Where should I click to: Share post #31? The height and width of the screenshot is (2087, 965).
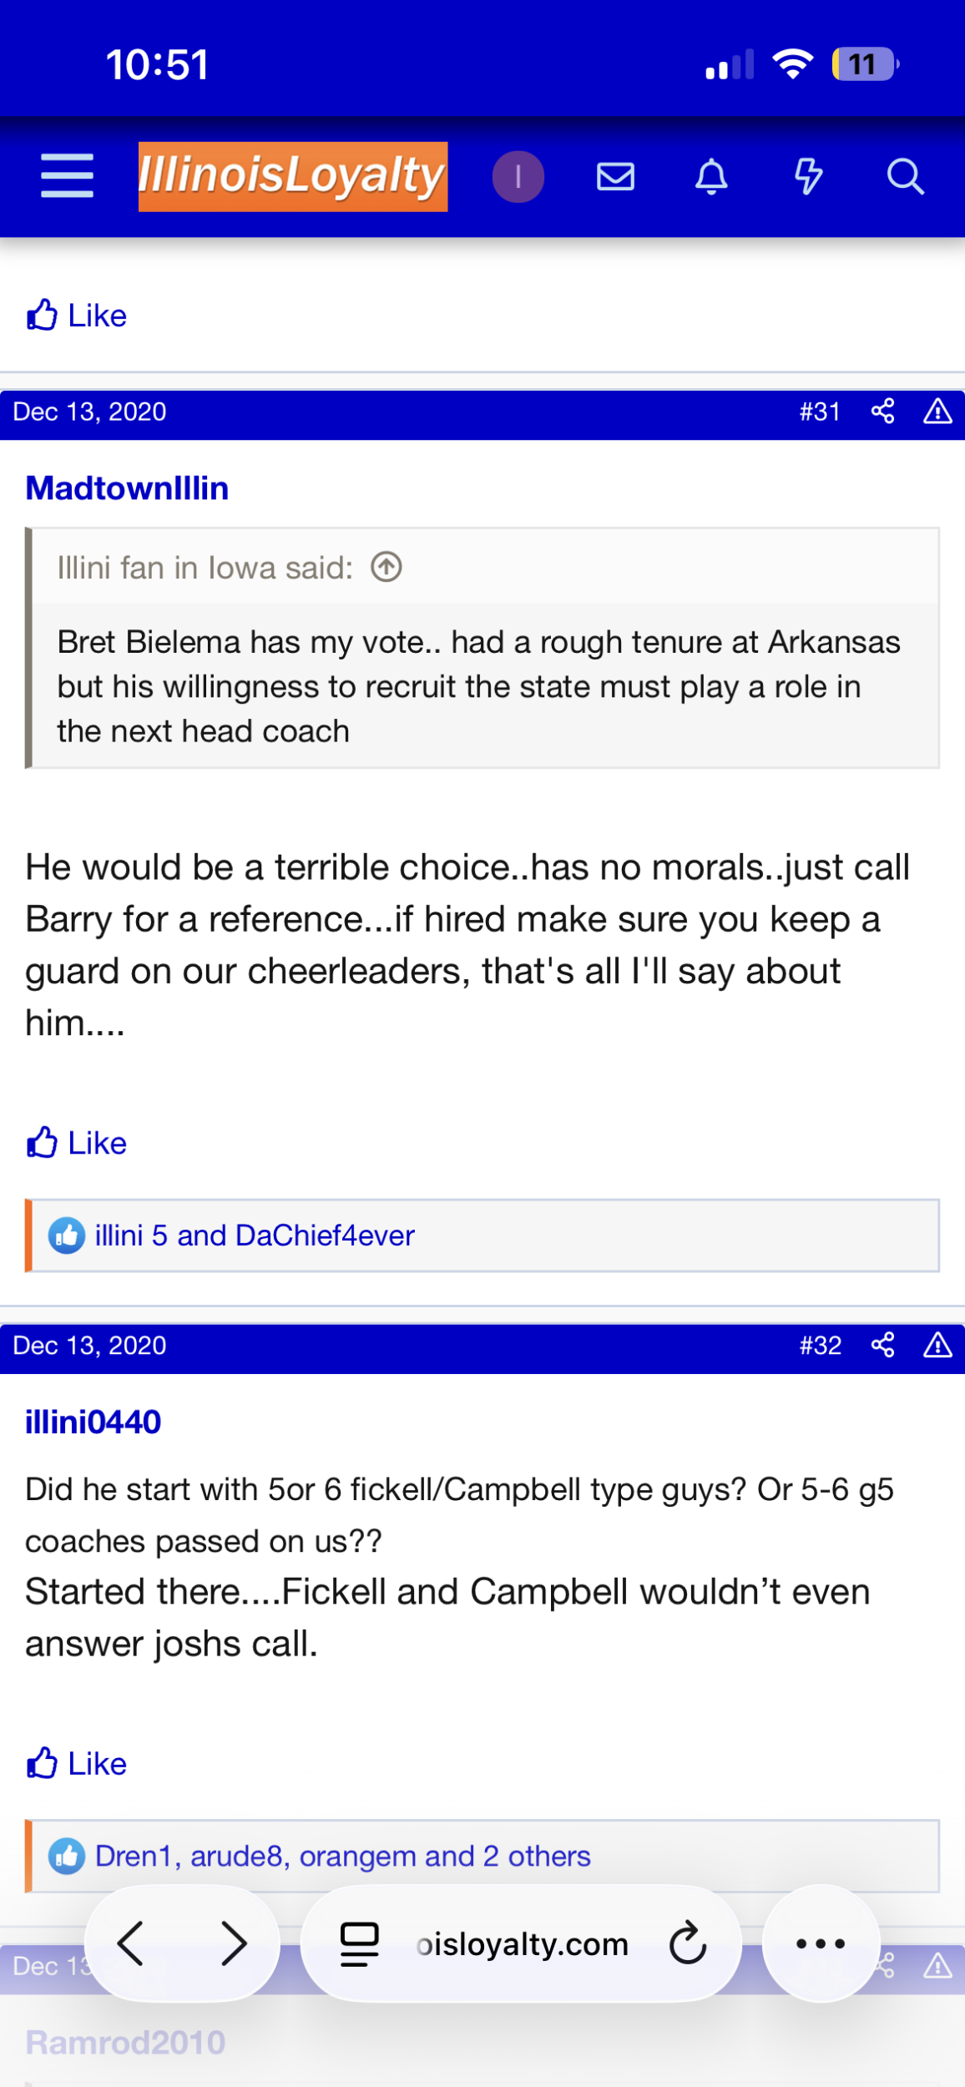882,412
